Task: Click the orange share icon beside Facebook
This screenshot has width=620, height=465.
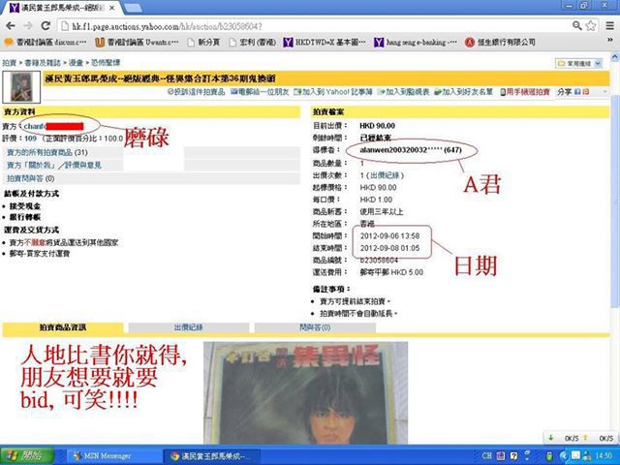Action: (x=586, y=92)
